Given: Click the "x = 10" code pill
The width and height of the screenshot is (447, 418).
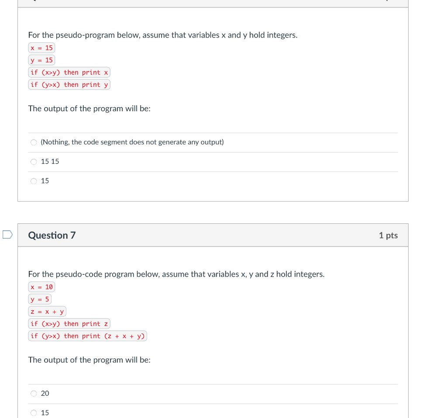Looking at the screenshot, I should [x=41, y=287].
